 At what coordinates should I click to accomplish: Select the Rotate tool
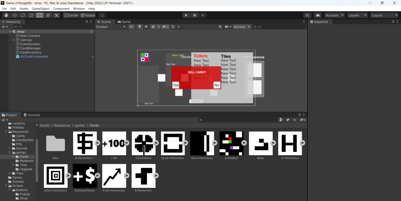(23, 15)
